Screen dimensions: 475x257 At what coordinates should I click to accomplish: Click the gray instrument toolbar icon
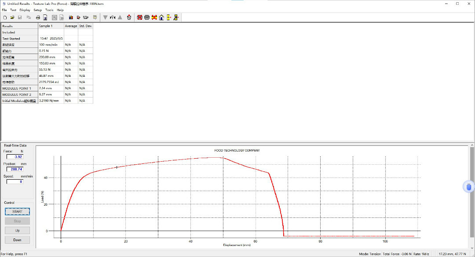(147, 18)
